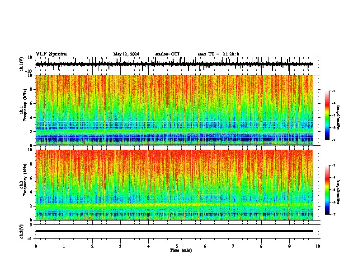358x276 pixels.
Task: Click the flat ch.3 voltage trace
Action: [174, 231]
